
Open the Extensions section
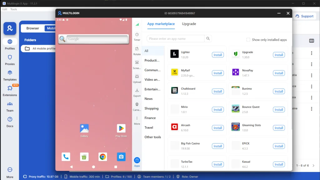pyautogui.click(x=10, y=91)
